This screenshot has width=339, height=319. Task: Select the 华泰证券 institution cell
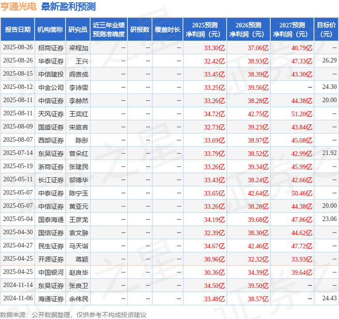click(x=51, y=61)
